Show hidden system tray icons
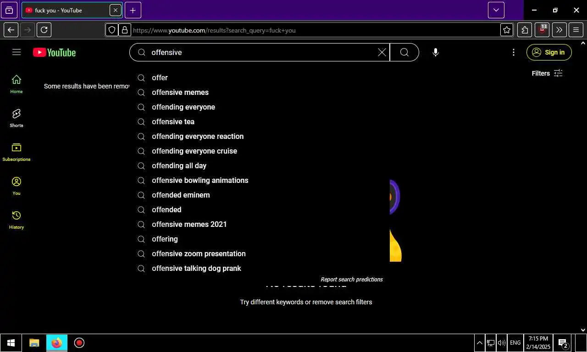This screenshot has width=587, height=352. click(480, 343)
